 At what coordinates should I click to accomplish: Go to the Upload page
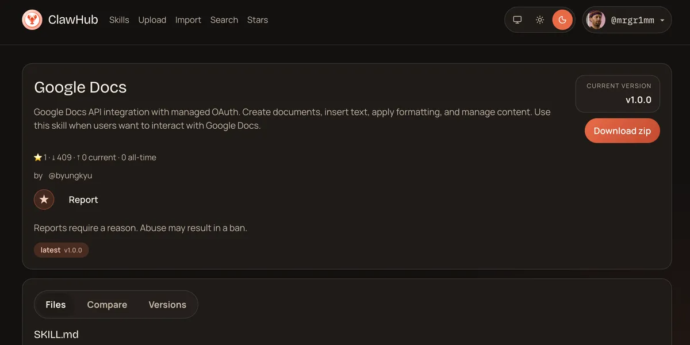[152, 20]
